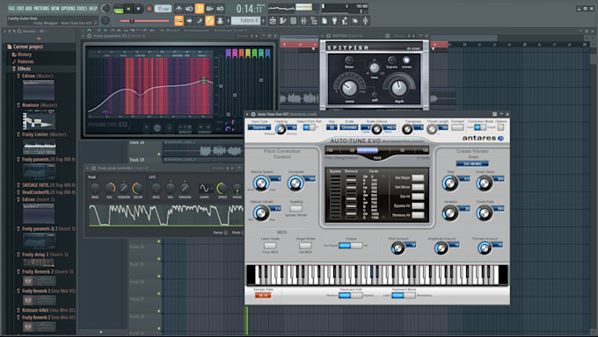The height and width of the screenshot is (337, 598).
Task: Click the Spitfish depth knob
Action: [x=399, y=88]
